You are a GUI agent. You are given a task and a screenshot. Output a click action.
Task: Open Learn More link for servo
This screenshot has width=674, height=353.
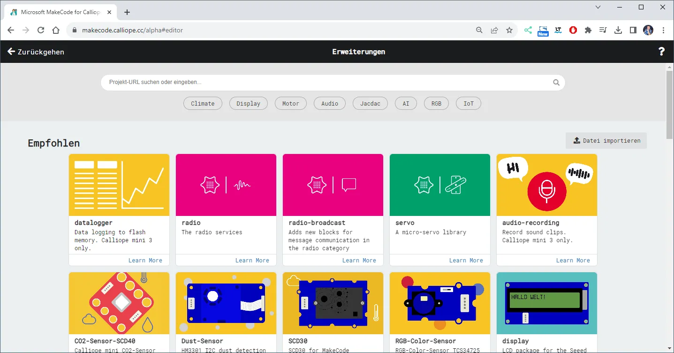coord(466,261)
